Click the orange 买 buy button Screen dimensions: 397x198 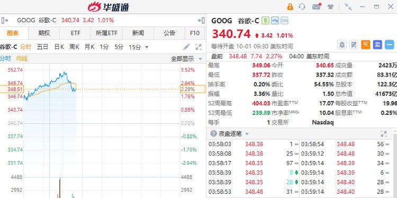(365, 45)
